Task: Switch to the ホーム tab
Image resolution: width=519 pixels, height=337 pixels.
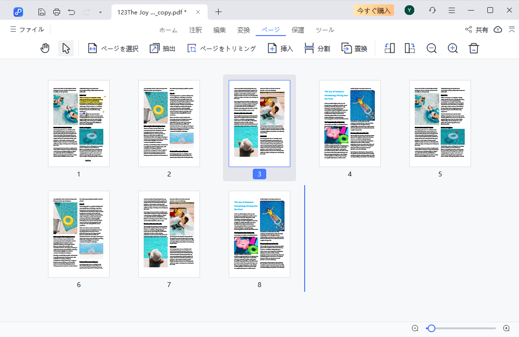Action: point(169,30)
